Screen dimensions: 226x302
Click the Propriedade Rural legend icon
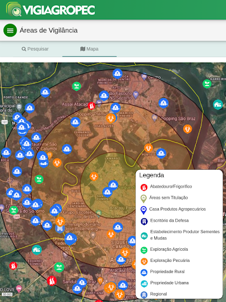click(x=144, y=273)
